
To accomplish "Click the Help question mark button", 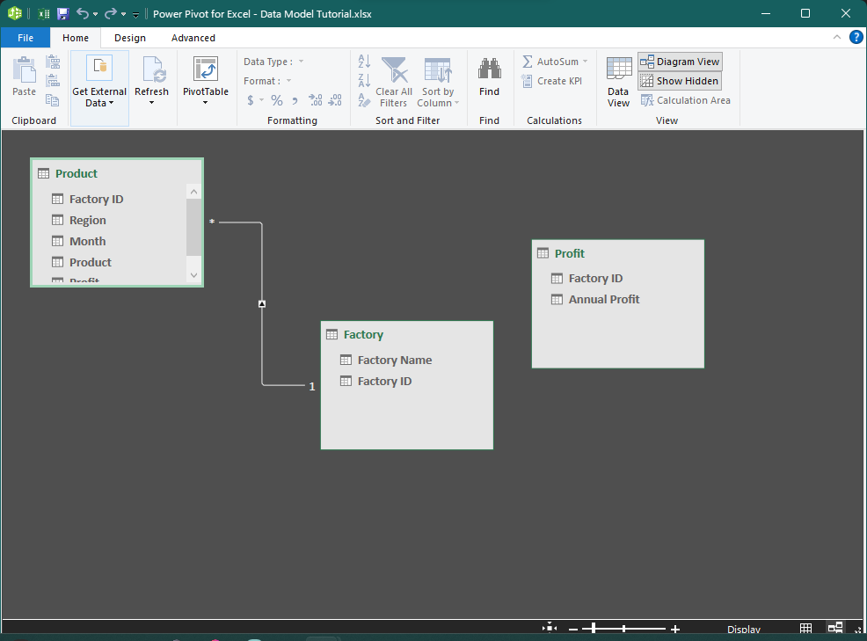I will pyautogui.click(x=856, y=37).
